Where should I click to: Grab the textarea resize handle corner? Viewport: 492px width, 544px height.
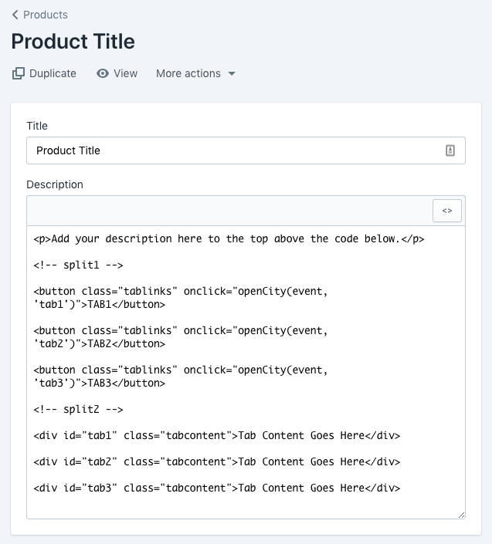coord(461,515)
